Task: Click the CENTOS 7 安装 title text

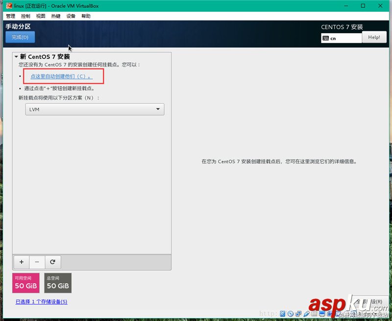Action: (342, 27)
